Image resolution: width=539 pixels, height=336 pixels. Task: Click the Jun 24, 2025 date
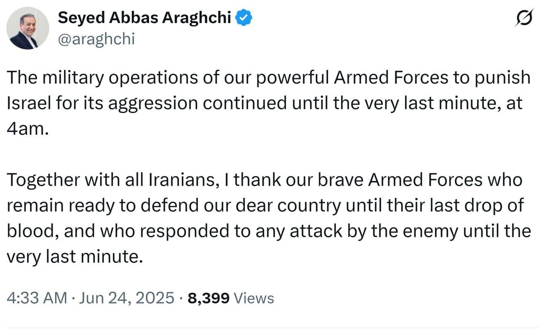coord(125,298)
